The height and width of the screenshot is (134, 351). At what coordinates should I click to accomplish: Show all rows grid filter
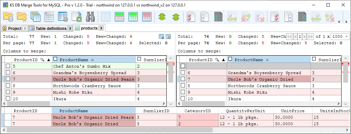pyautogui.click(x=105, y=17)
